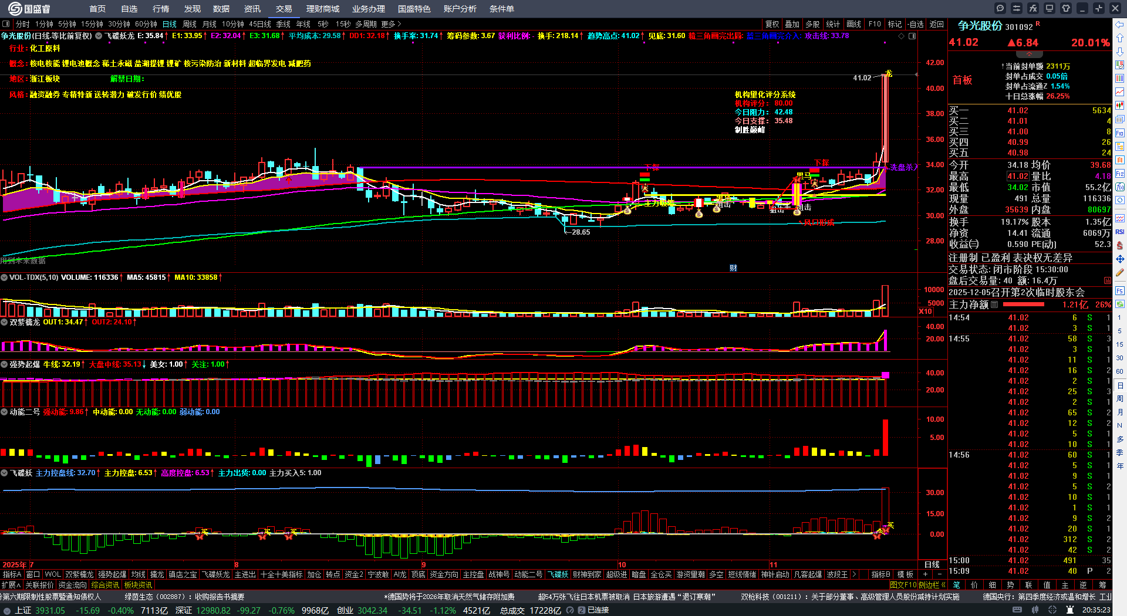The image size is (1127, 616).
Task: Click the up arrow in right sidebar
Action: (x=1120, y=38)
